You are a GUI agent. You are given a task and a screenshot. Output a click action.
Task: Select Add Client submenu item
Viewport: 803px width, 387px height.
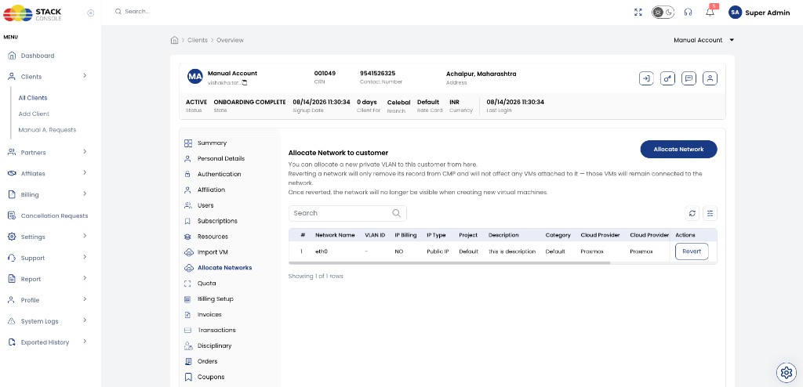[34, 114]
